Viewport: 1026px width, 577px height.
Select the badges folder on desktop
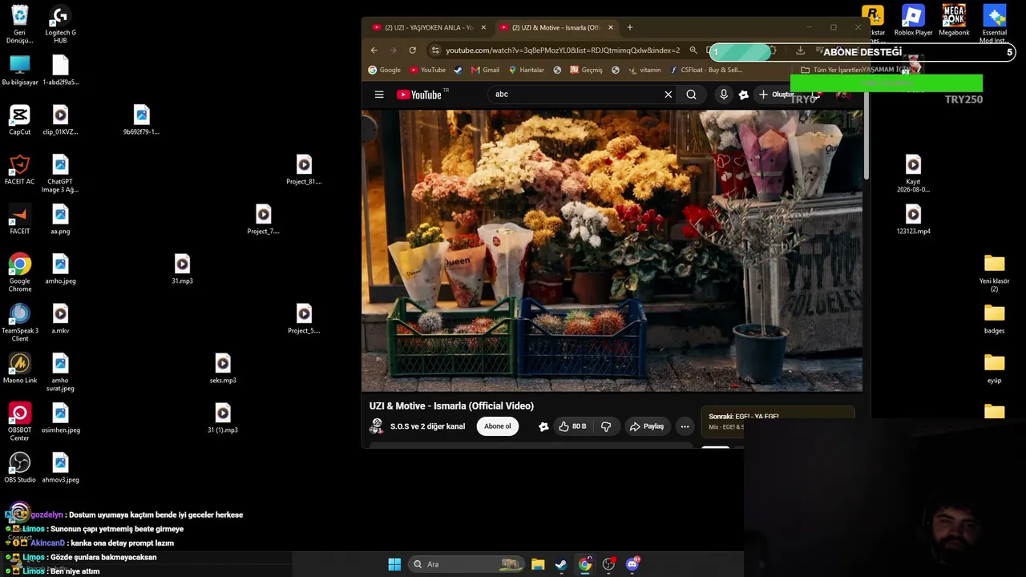994,319
